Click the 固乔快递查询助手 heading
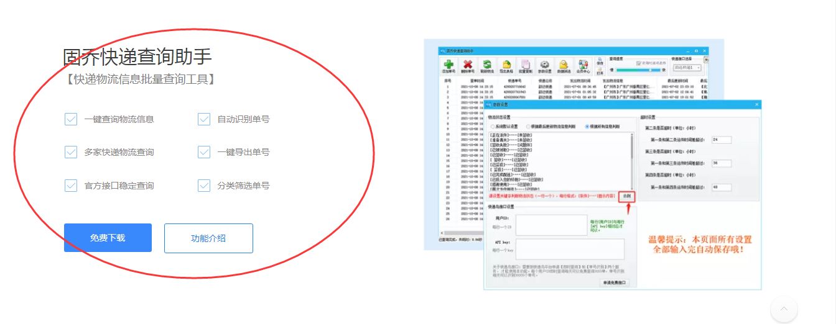The width and height of the screenshot is (836, 324). click(137, 57)
